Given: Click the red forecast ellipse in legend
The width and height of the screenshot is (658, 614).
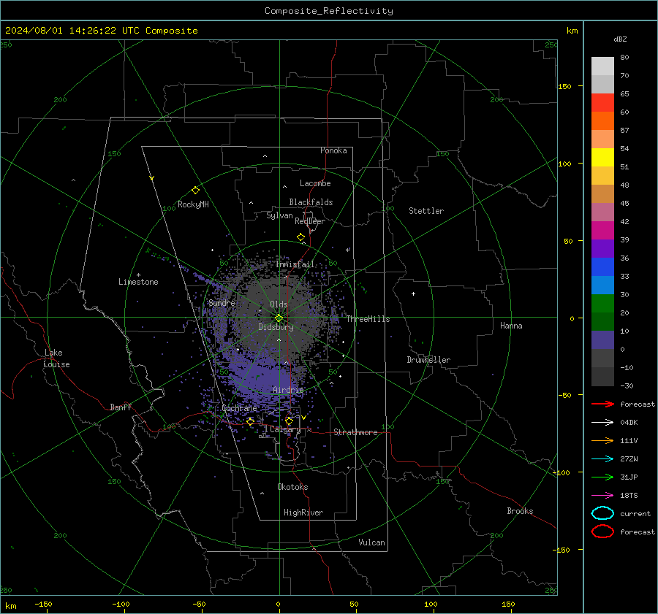Looking at the screenshot, I should click(602, 532).
